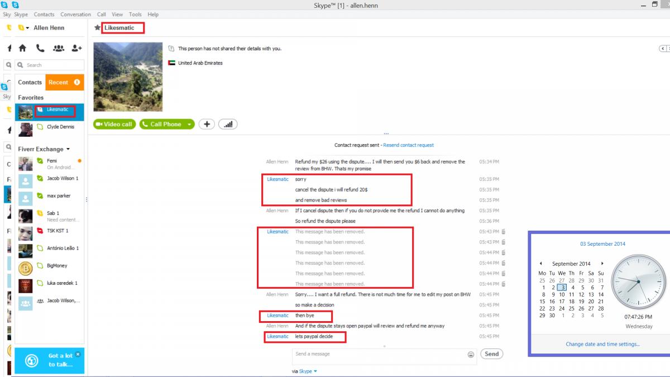Click the United Arab Emirates flag icon
670x377 pixels.
point(171,63)
